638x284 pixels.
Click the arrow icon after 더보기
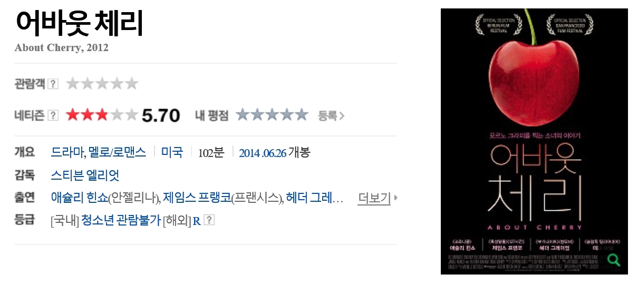click(396, 198)
